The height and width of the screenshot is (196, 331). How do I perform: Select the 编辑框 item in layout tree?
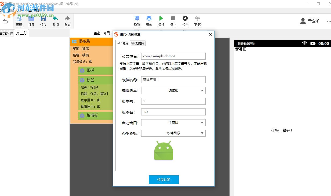click(92, 115)
